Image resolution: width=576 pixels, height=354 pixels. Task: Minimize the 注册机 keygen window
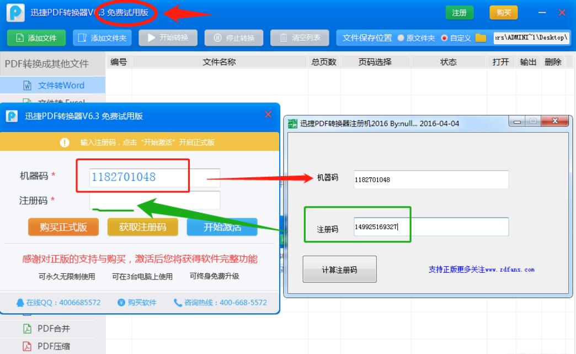pyautogui.click(x=517, y=121)
